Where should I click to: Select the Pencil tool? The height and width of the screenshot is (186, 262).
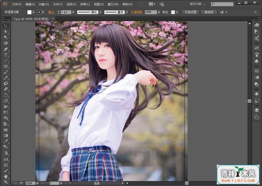(x=6, y=78)
